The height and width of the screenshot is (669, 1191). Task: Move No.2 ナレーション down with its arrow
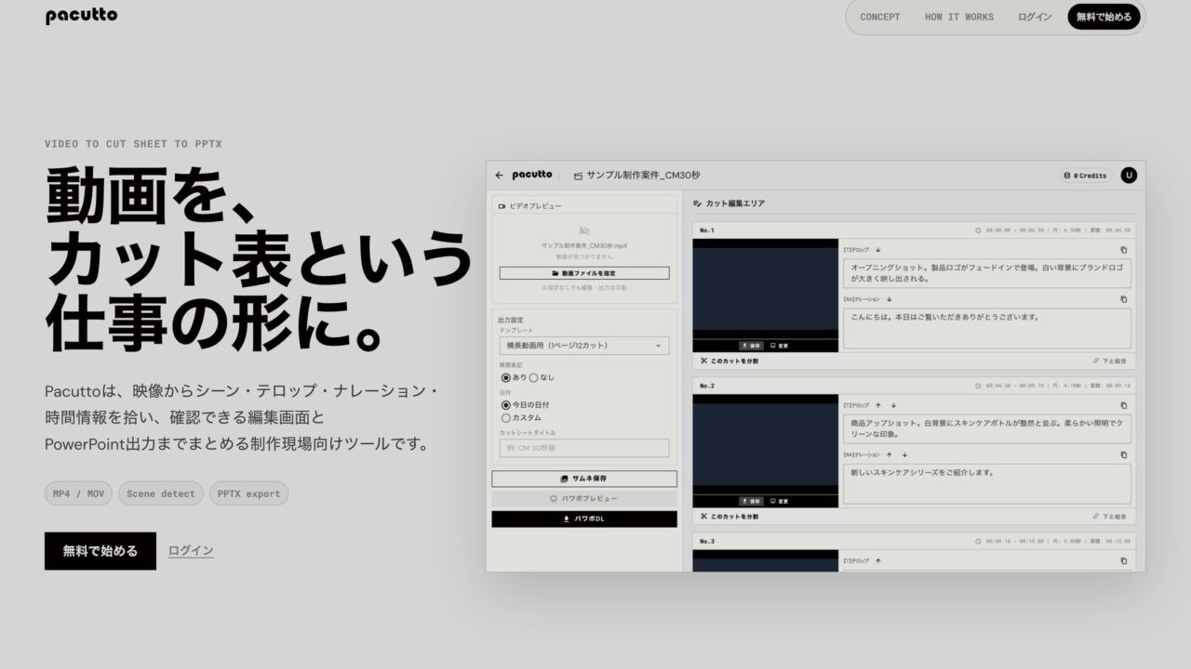(904, 454)
